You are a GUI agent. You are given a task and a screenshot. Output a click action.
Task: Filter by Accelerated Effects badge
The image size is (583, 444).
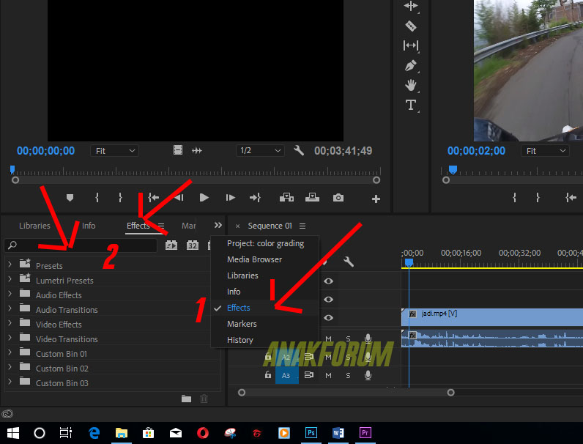(171, 245)
